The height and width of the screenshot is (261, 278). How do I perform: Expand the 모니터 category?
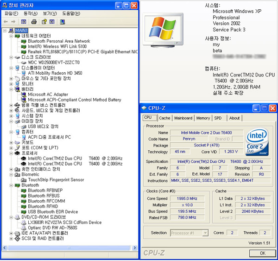[x=11, y=84]
